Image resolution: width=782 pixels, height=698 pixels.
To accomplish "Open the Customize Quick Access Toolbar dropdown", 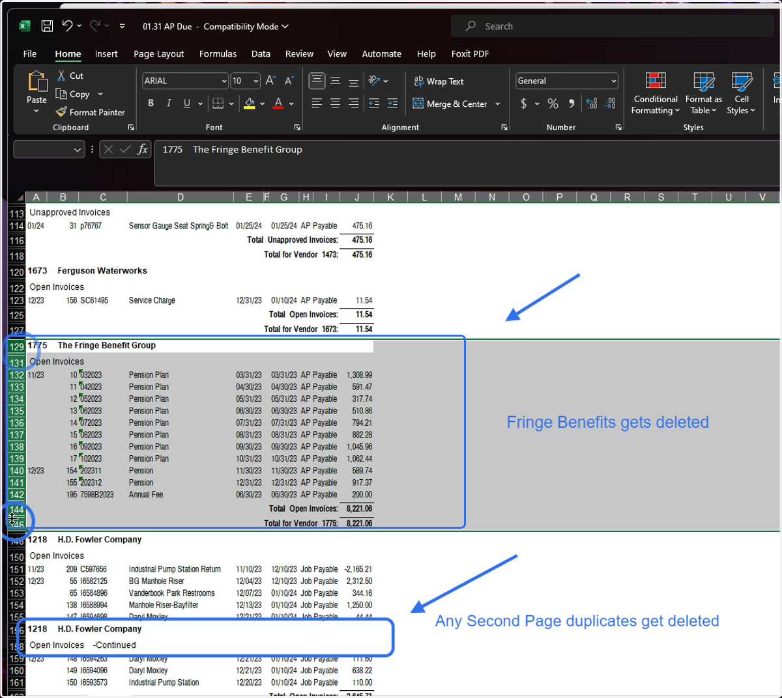I will point(123,27).
